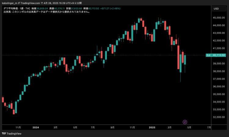The width and height of the screenshot is (229, 137).
Task: Click the 43,000.00 price axis label
Action: (219, 33)
